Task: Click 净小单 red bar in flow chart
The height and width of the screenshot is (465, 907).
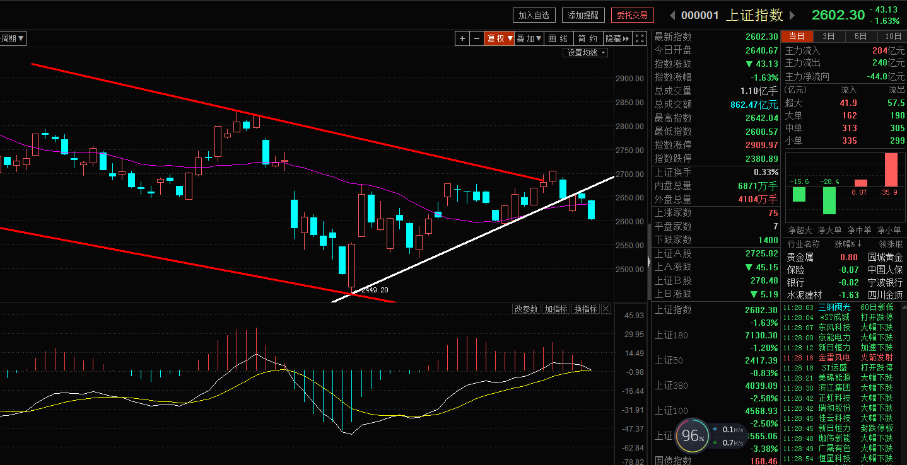Action: (891, 169)
